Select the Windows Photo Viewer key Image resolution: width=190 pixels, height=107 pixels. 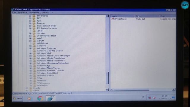tap(49, 68)
